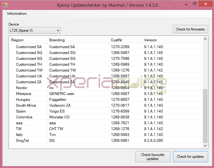The width and height of the screenshot is (214, 168).
Task: Click CustNr 1268-5969
Action: tap(120, 64)
